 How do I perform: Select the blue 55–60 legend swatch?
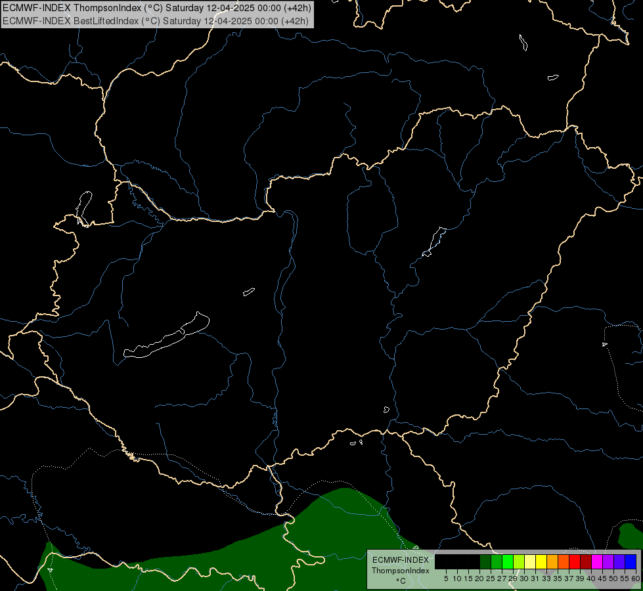[x=631, y=561]
